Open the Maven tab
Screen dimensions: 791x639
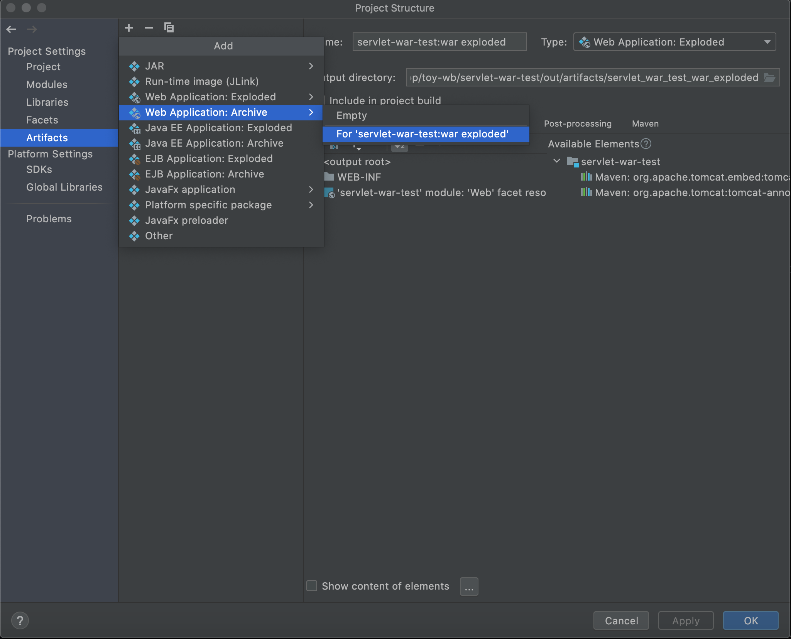point(645,124)
